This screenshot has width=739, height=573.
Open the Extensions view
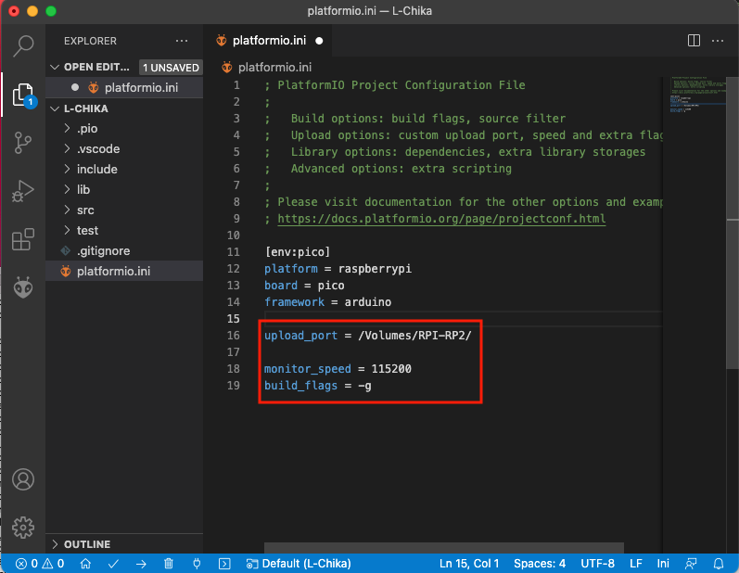(x=22, y=240)
